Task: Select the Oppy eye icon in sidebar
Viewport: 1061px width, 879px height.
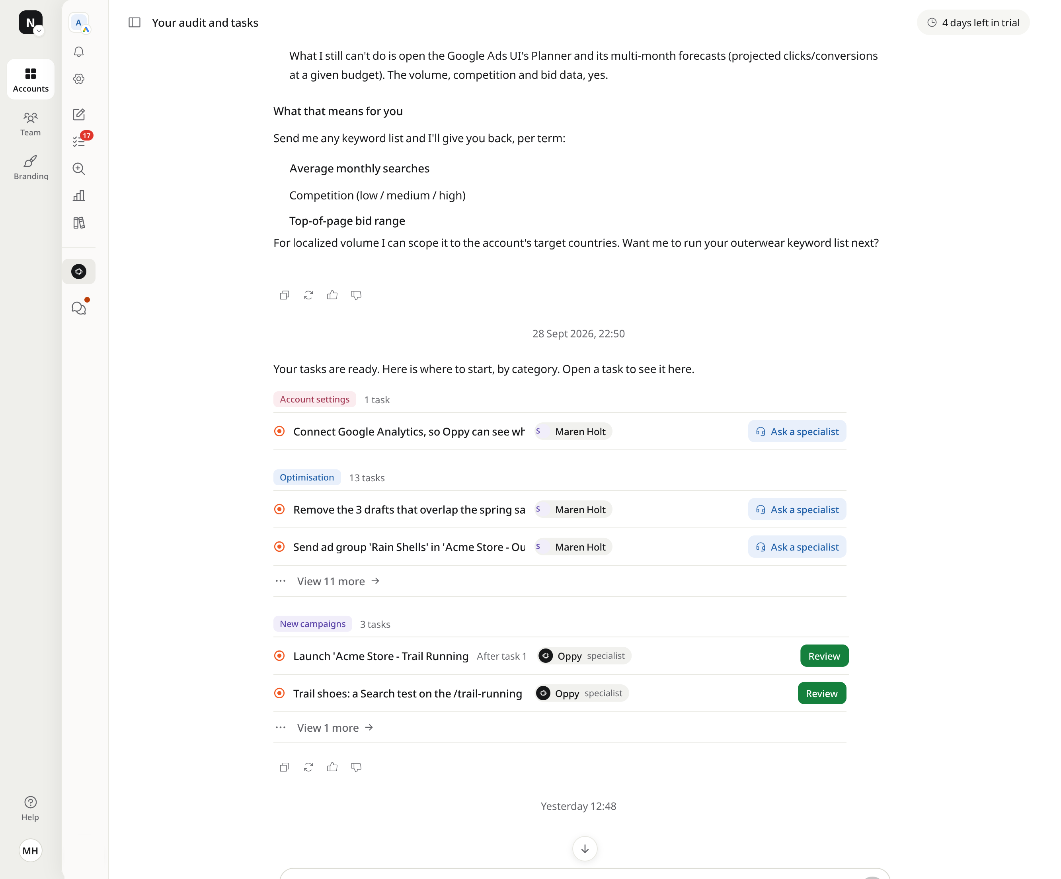Action: pos(79,272)
